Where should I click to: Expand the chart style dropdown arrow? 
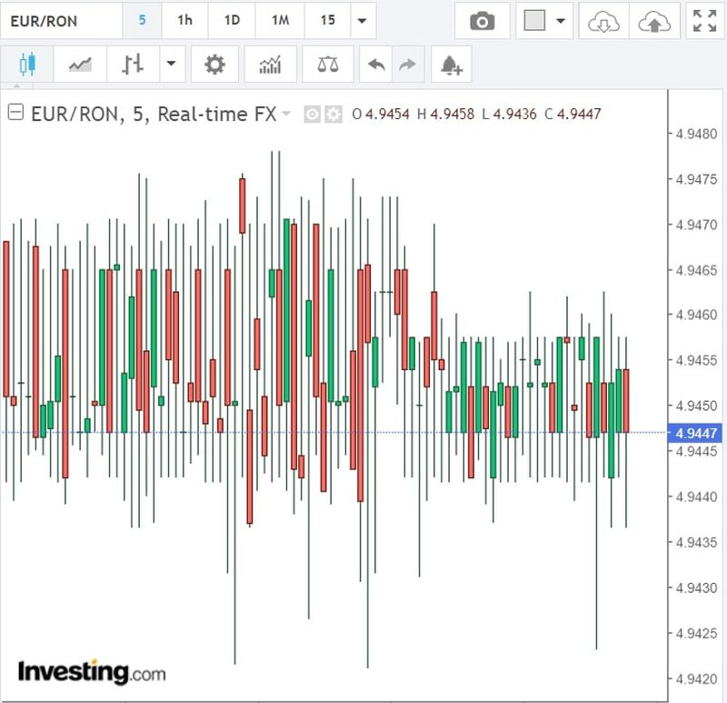[x=171, y=65]
